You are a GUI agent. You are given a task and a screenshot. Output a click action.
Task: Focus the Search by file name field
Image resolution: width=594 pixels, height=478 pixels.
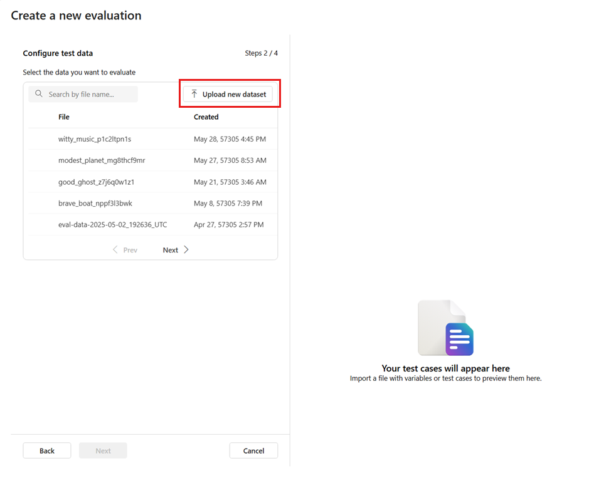tap(83, 94)
